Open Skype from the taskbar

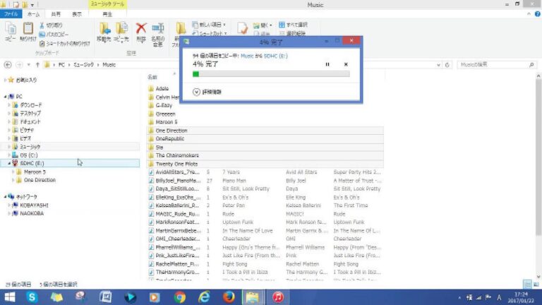(x=32, y=297)
